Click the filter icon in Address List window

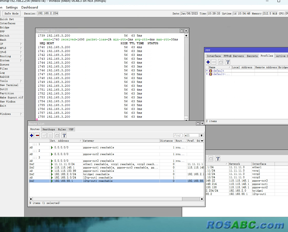coord(218,159)
